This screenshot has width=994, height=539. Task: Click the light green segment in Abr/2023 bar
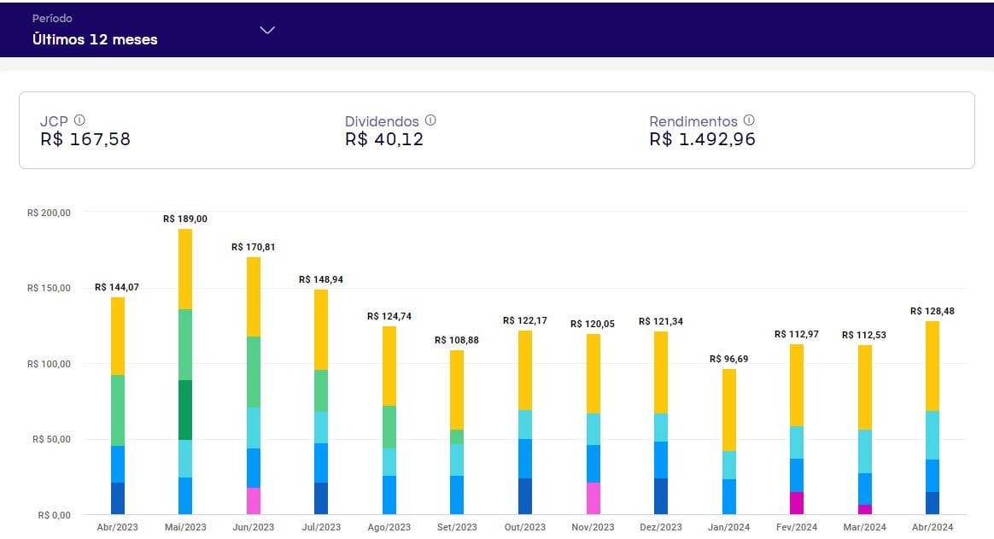pos(118,410)
